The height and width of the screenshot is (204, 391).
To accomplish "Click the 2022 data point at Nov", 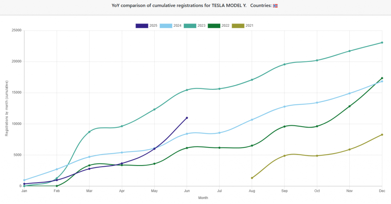I will (349, 106).
